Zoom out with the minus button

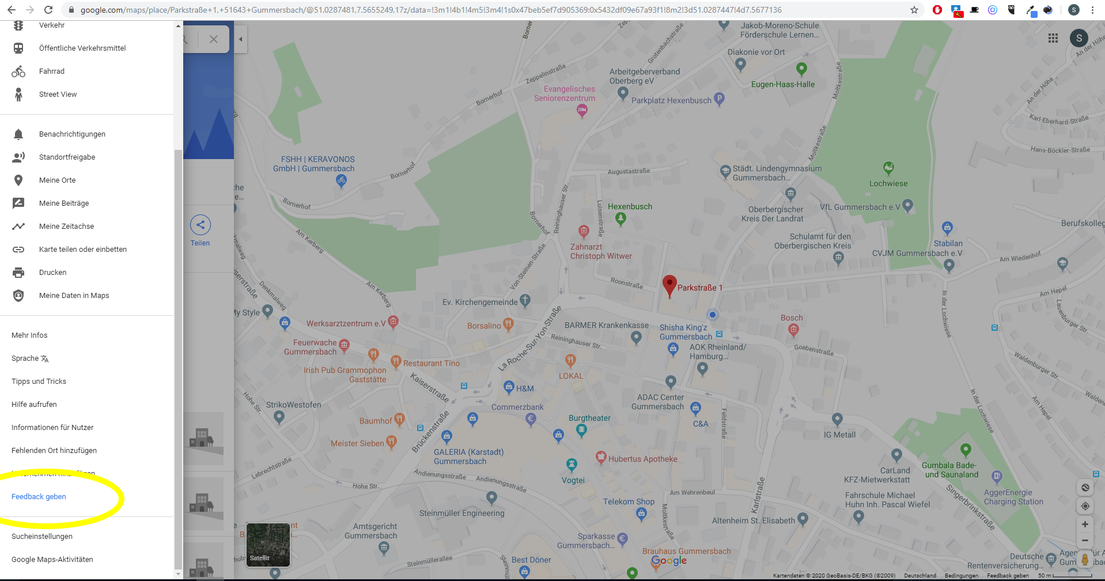[1085, 541]
